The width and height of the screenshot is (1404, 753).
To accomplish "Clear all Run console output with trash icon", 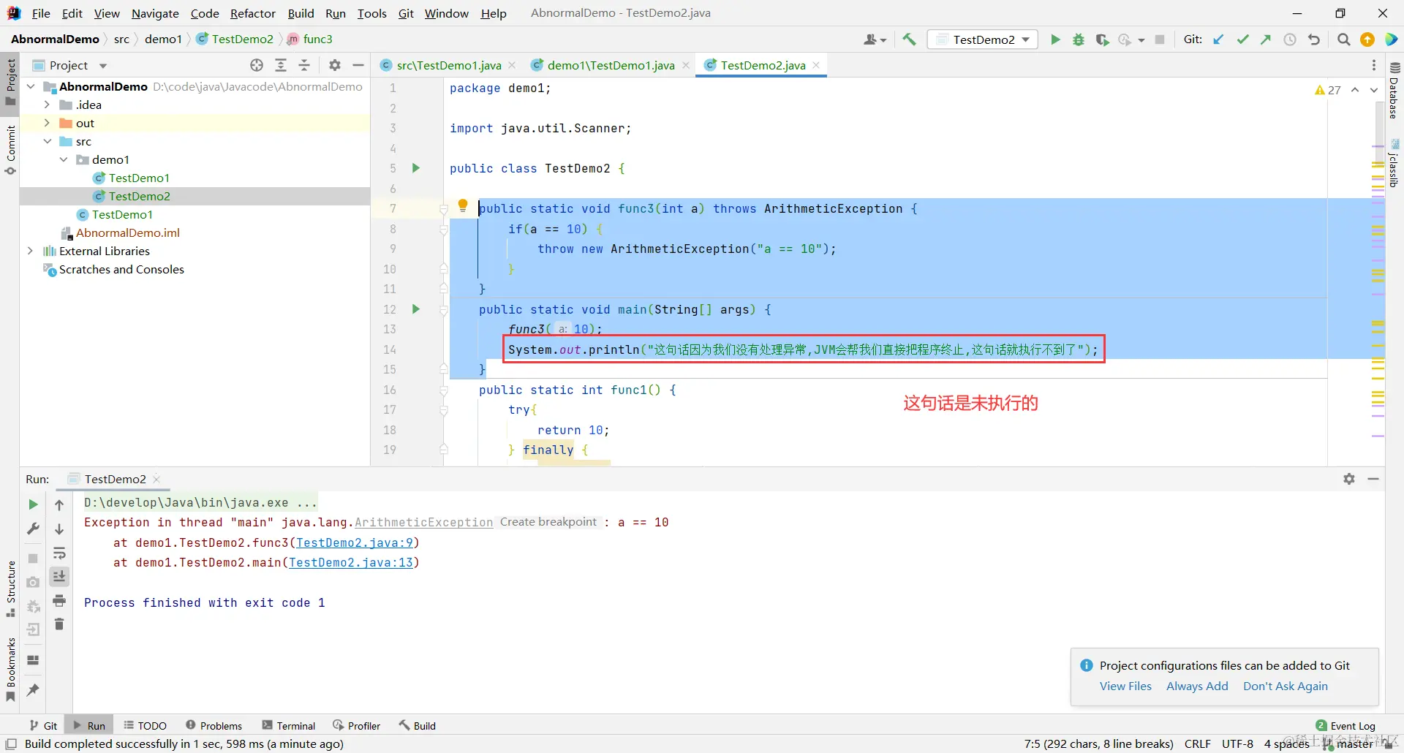I will click(59, 624).
